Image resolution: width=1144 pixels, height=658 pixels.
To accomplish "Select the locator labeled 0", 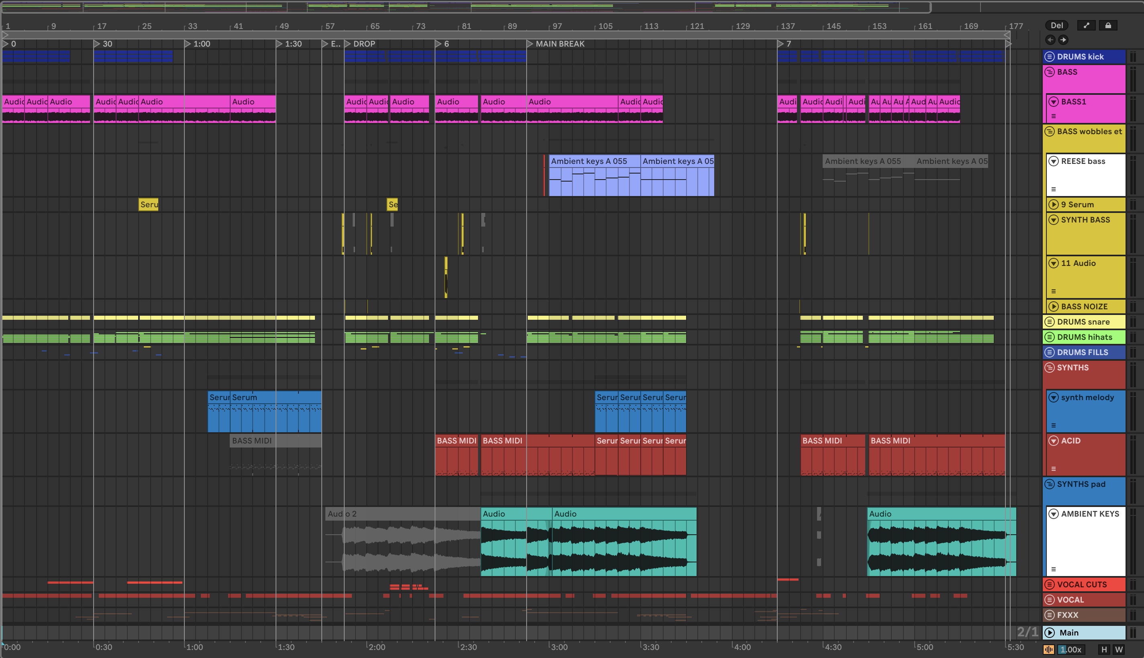I will [10, 44].
